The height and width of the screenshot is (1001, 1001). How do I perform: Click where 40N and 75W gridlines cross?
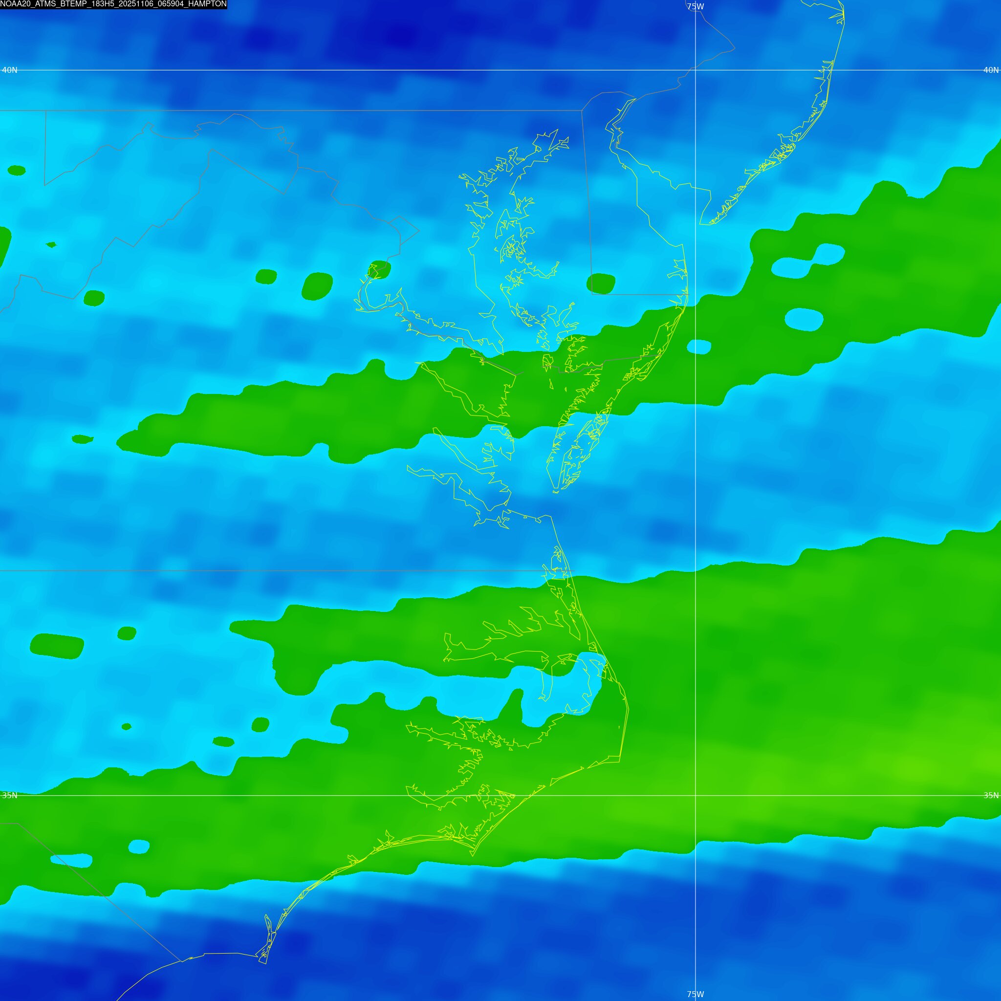click(x=695, y=70)
